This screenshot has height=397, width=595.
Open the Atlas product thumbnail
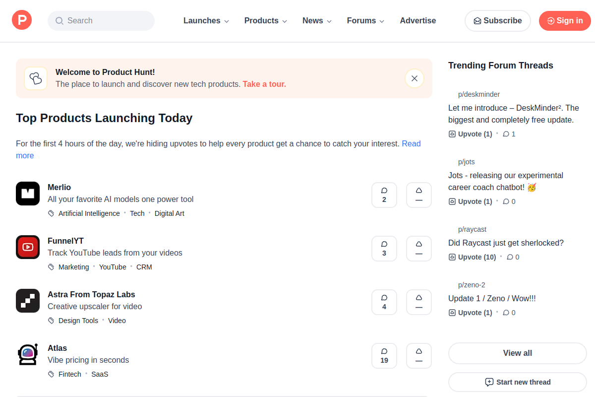tap(28, 354)
